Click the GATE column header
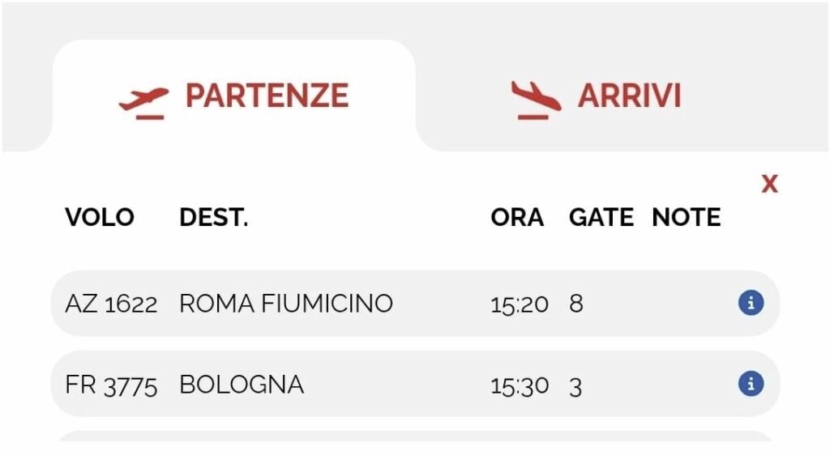Viewport: 830px width, 455px height. point(601,217)
